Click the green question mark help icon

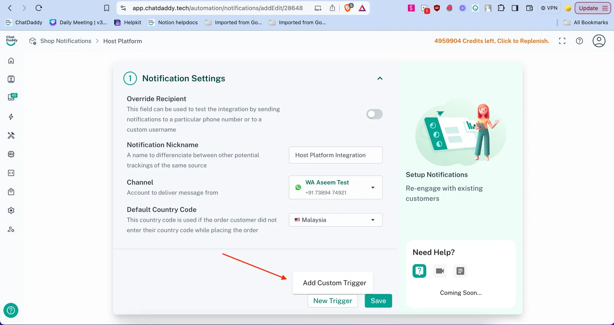pyautogui.click(x=419, y=271)
